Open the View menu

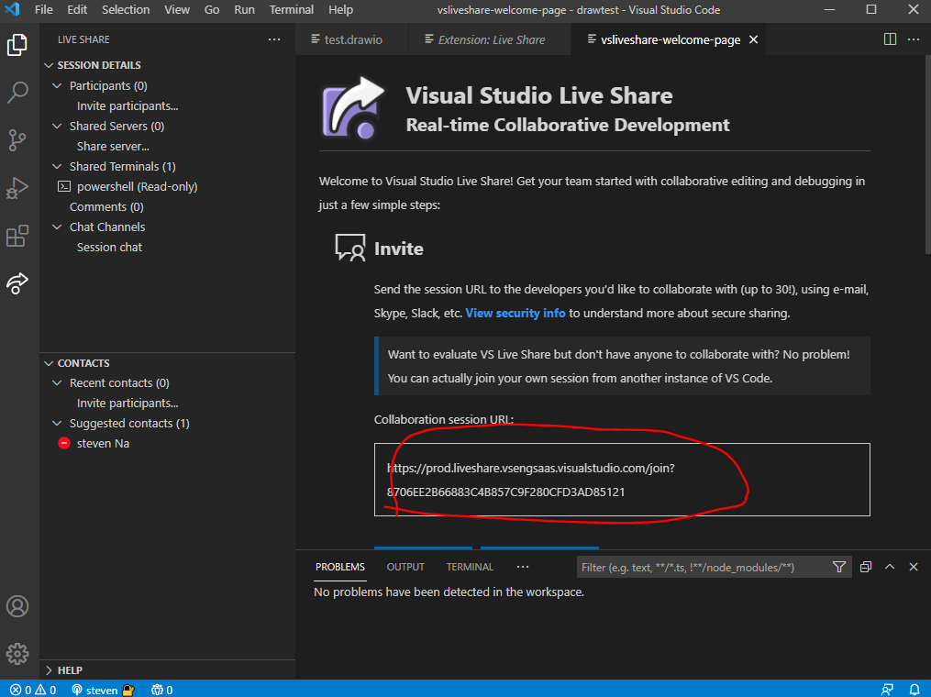coord(177,9)
